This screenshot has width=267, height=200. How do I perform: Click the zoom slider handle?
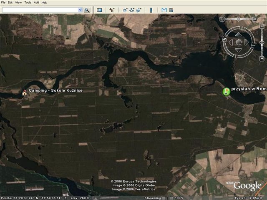coord(262,42)
